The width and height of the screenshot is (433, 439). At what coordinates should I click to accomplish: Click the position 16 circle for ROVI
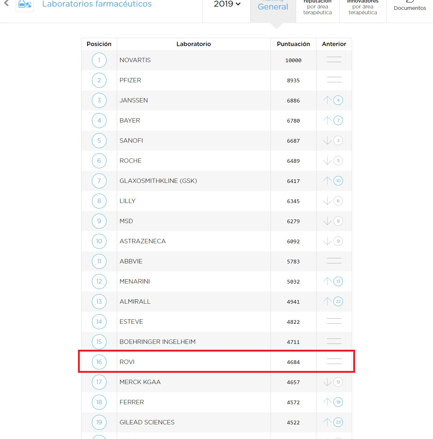(99, 362)
